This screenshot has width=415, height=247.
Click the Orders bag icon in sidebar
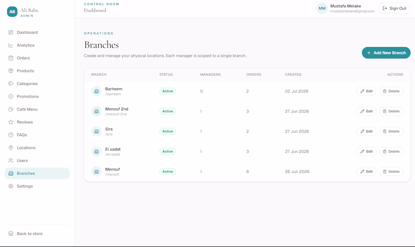click(11, 58)
